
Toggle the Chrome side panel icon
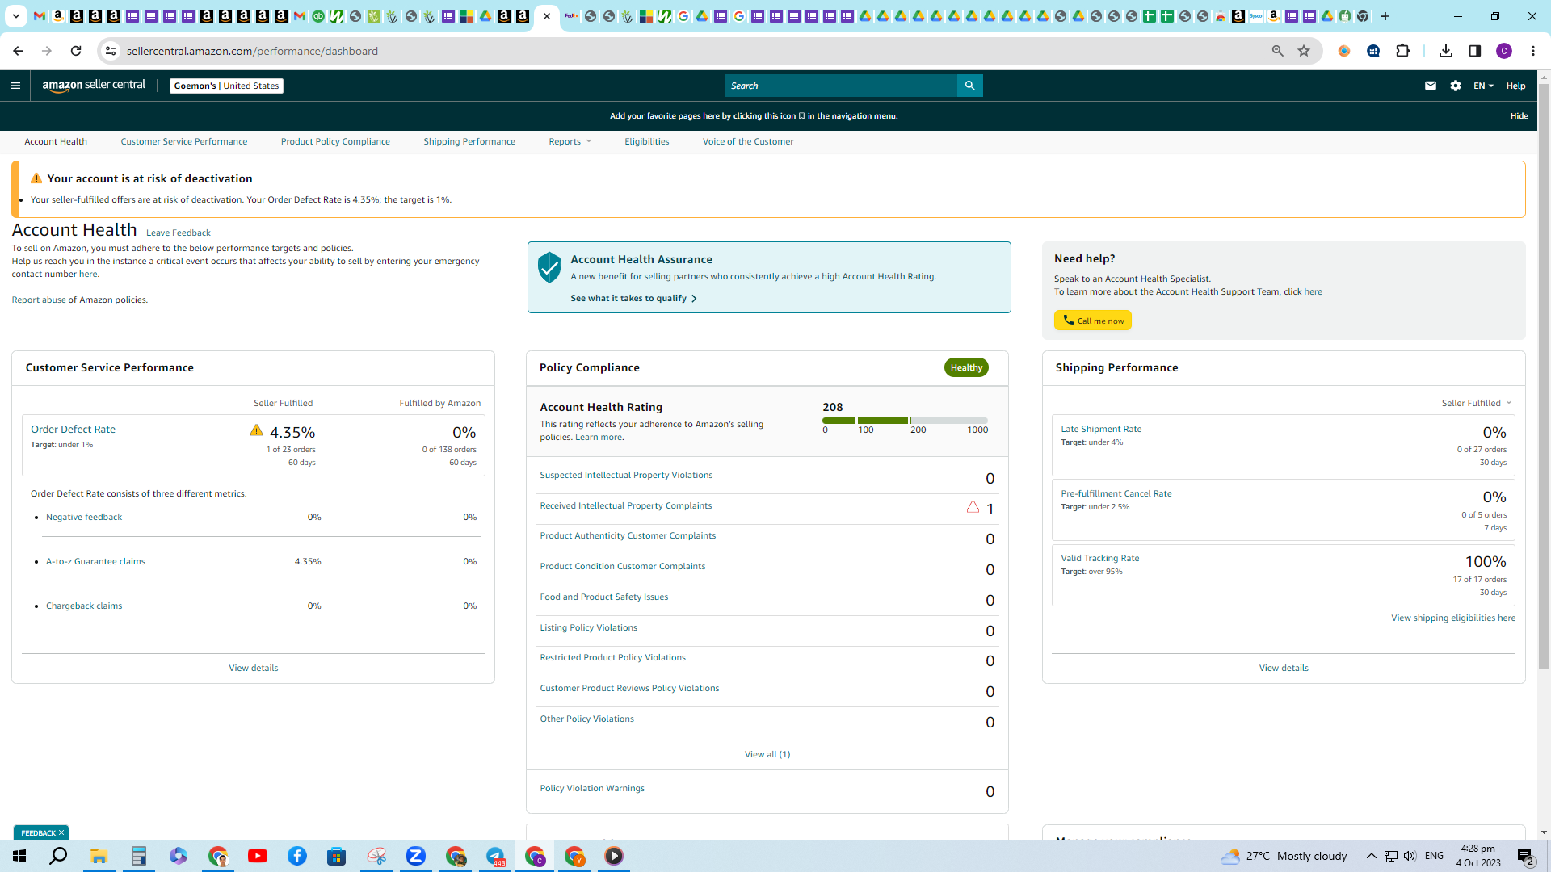(x=1475, y=51)
